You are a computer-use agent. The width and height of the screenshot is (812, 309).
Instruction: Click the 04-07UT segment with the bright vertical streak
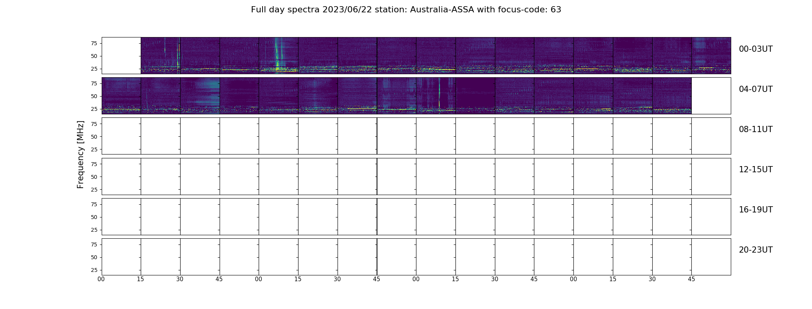pyautogui.click(x=436, y=95)
